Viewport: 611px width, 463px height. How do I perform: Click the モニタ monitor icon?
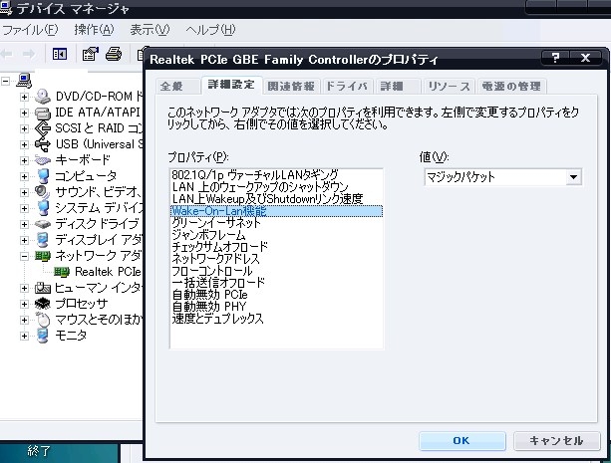click(42, 336)
